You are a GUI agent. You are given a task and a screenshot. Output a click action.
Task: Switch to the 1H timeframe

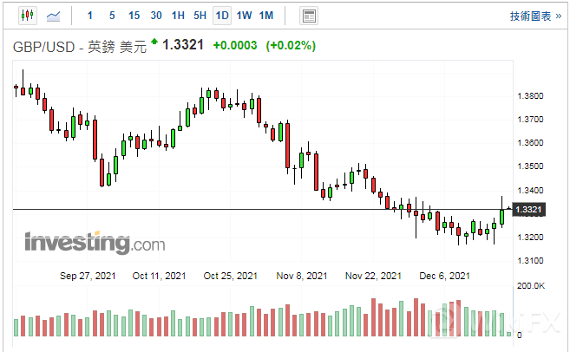pyautogui.click(x=178, y=16)
